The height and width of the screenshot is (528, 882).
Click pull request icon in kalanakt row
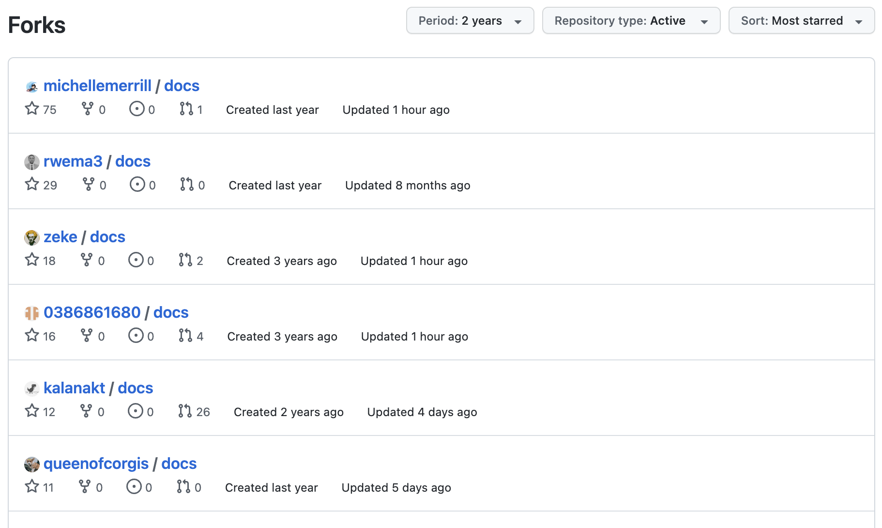(185, 411)
